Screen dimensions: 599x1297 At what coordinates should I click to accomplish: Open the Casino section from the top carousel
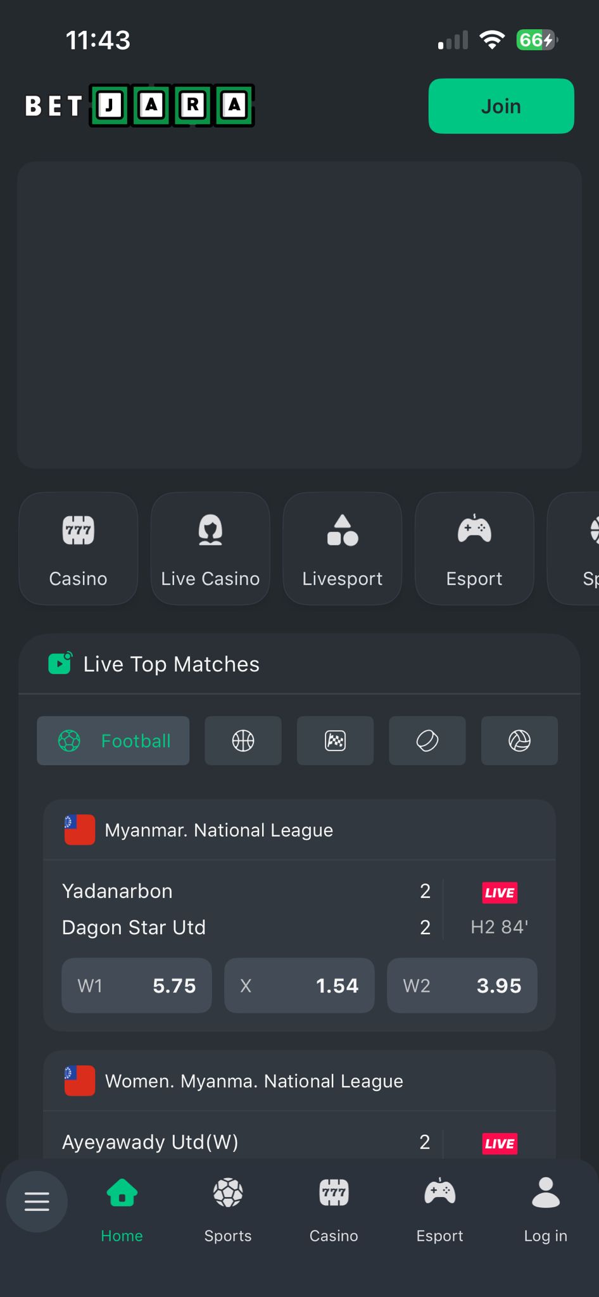click(x=78, y=548)
